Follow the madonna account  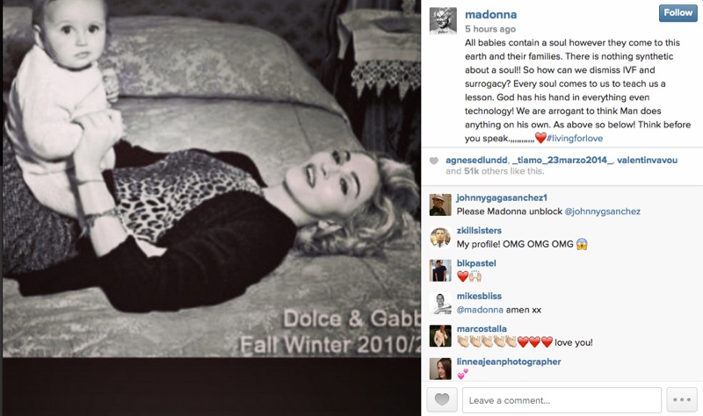[x=678, y=13]
